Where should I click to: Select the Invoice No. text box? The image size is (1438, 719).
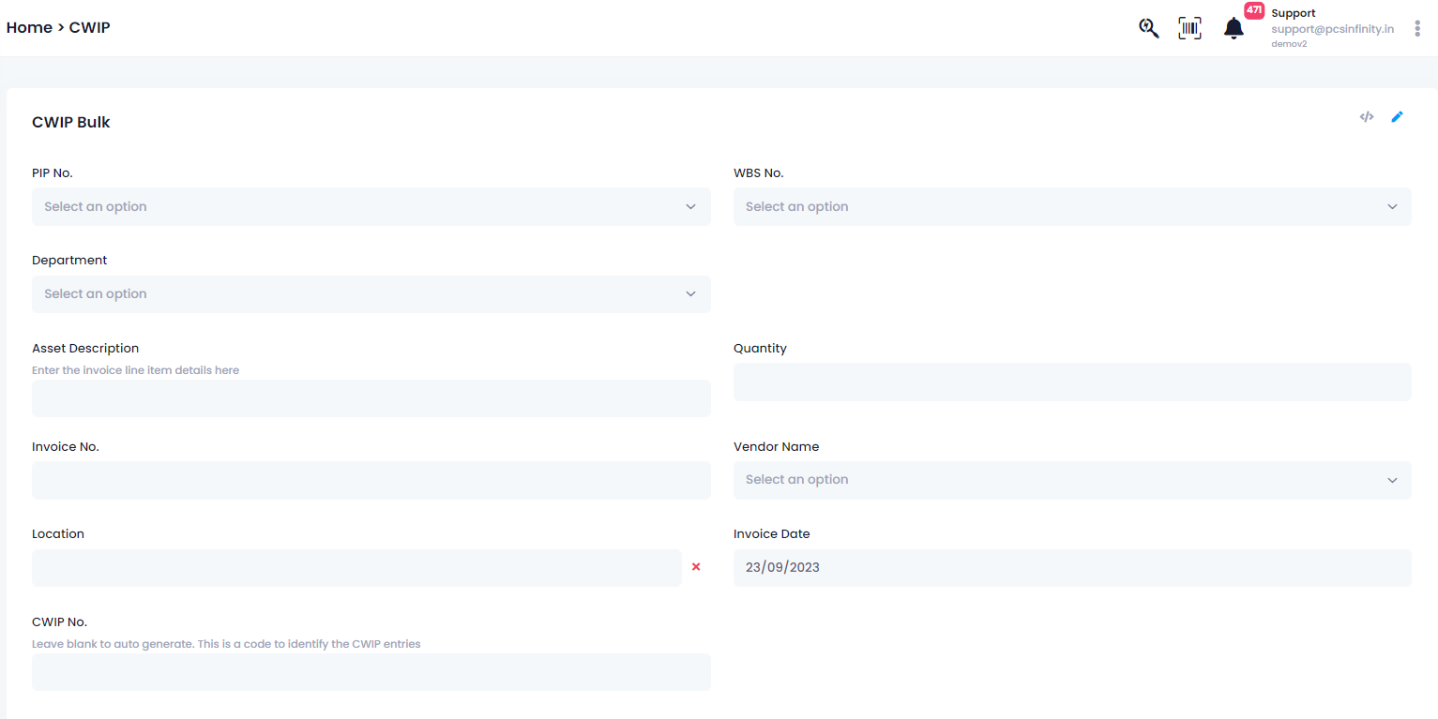click(x=371, y=480)
